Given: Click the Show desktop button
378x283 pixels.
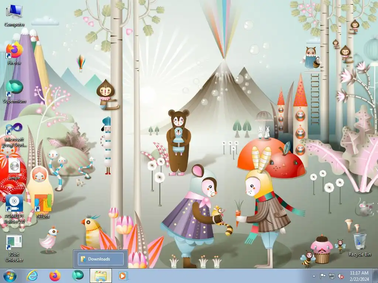Looking at the screenshot, I should tap(375, 276).
